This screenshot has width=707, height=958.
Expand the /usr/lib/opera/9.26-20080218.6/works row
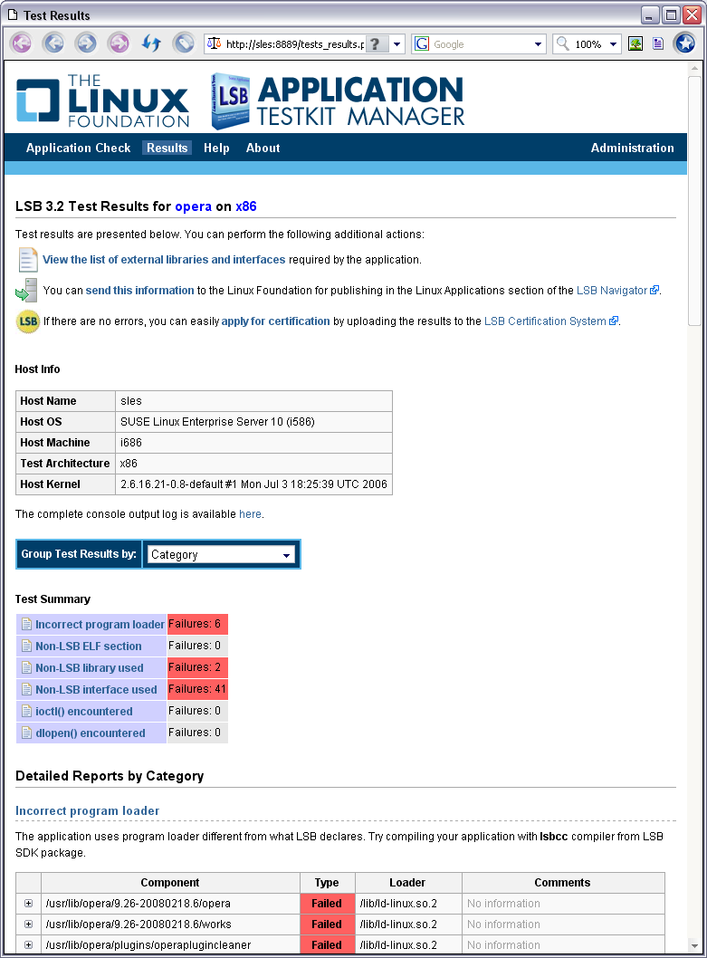point(28,924)
